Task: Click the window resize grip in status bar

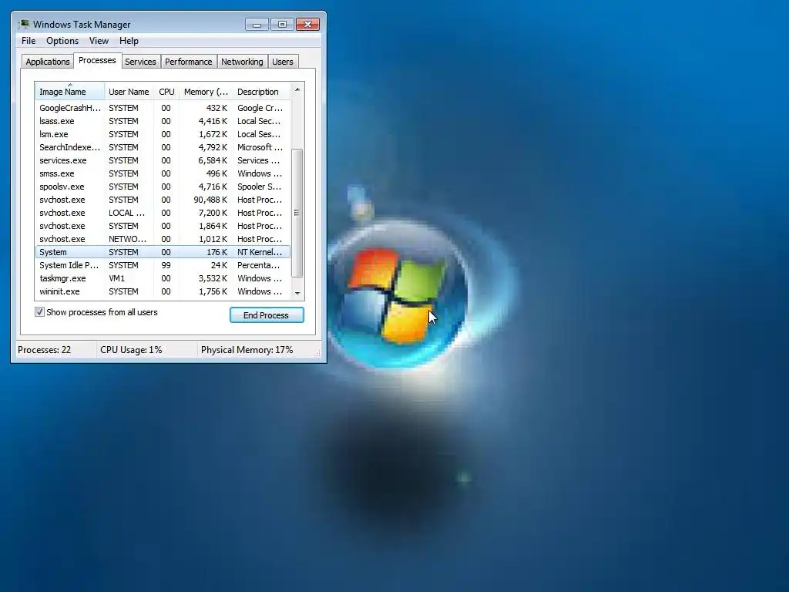Action: coord(317,353)
